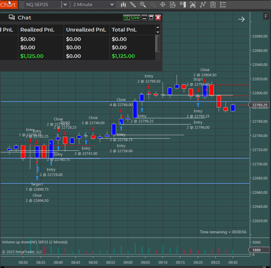Click the Close 4 @ 22766.00 label
This screenshot has width=271, height=268.
(x=121, y=102)
